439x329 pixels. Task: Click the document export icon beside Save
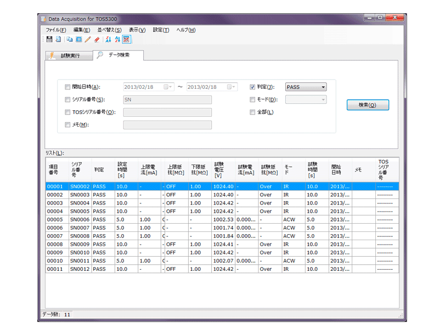click(x=58, y=39)
